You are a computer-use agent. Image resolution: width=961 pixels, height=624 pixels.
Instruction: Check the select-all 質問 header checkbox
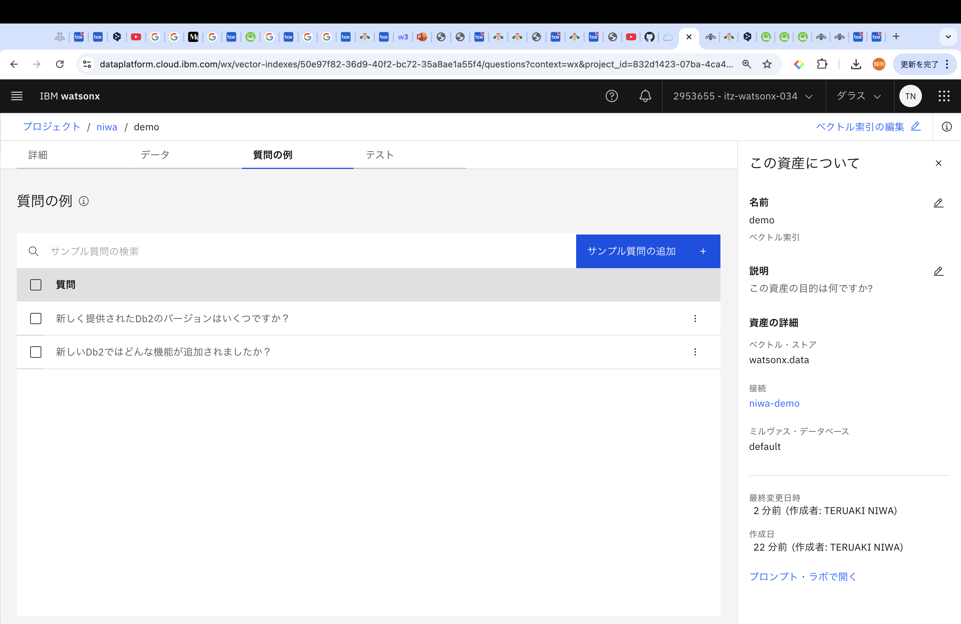click(36, 285)
